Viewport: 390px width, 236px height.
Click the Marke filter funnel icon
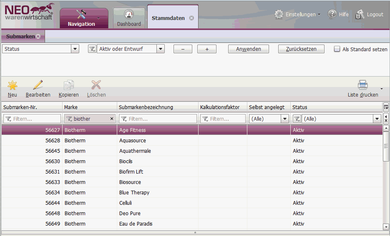click(x=69, y=119)
